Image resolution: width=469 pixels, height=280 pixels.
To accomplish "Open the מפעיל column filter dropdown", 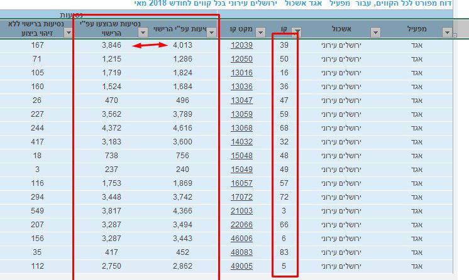I will pyautogui.click(x=448, y=33).
